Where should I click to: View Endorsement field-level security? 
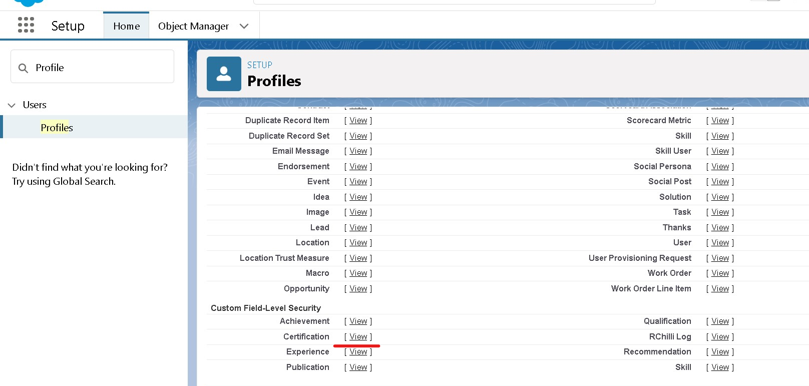358,166
